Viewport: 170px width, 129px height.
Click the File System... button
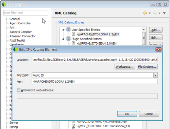(x=147, y=67)
